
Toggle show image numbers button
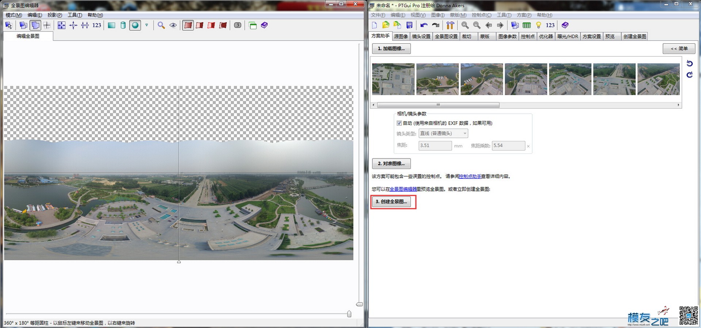(238, 25)
